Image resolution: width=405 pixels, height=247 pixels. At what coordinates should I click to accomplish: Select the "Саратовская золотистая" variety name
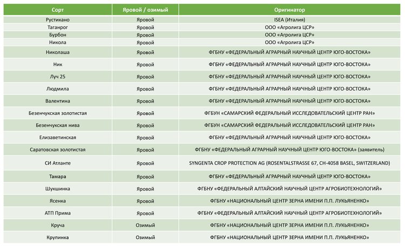click(x=57, y=149)
